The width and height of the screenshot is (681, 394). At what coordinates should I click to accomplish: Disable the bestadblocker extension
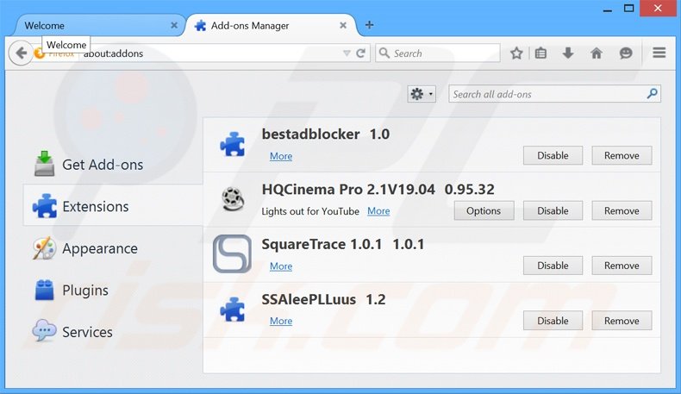tap(553, 155)
